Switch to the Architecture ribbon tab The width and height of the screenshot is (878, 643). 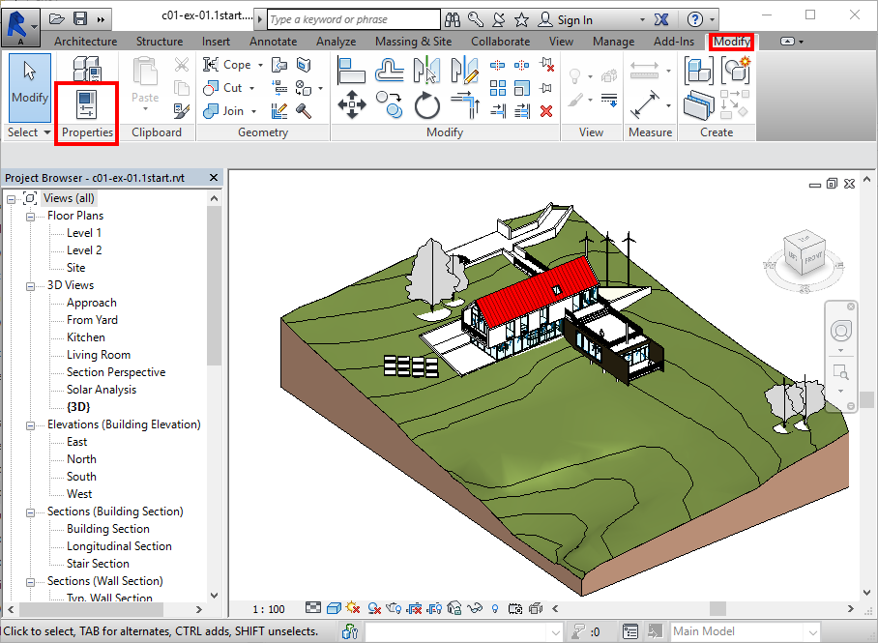pos(85,42)
